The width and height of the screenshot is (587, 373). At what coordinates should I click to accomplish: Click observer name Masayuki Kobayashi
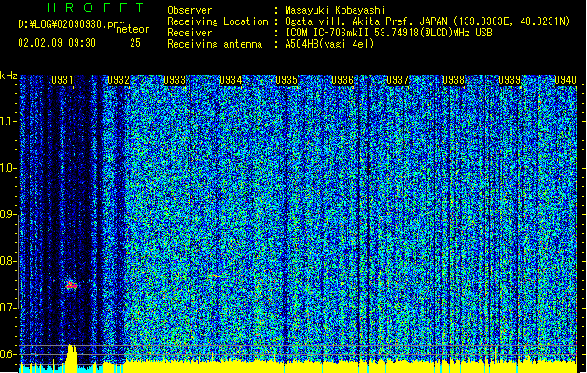[x=335, y=10]
